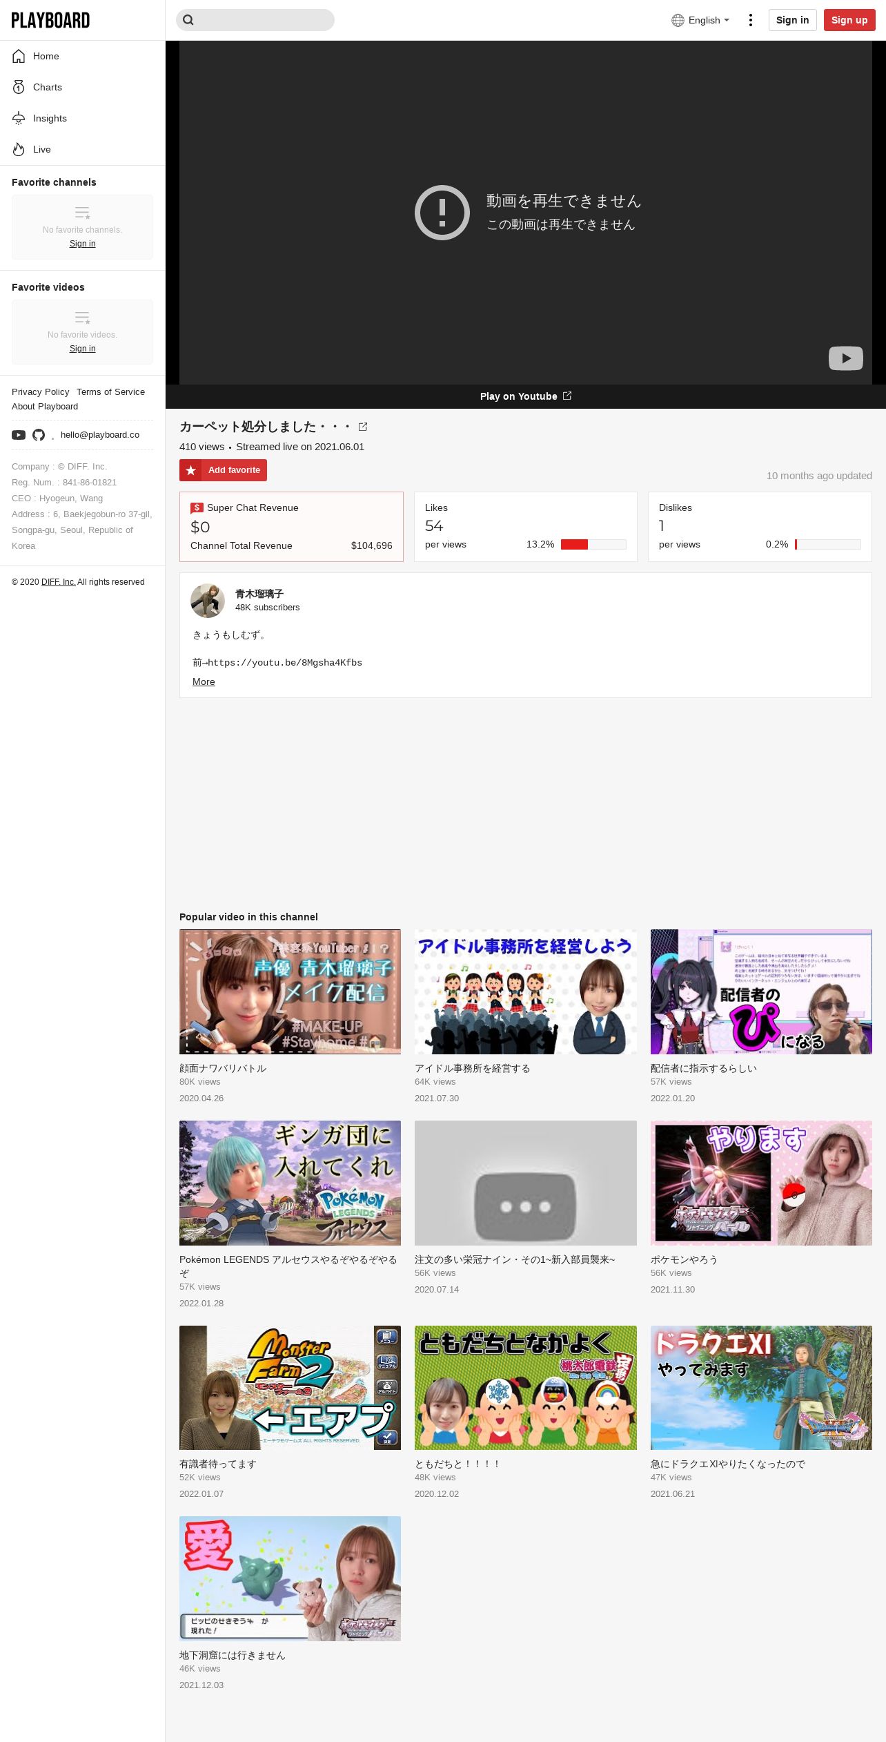Click external link icon next to video title

pos(363,427)
